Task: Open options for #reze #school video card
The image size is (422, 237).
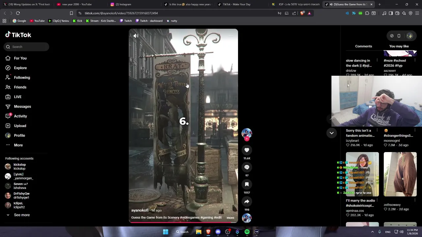Action: pyautogui.click(x=415, y=61)
